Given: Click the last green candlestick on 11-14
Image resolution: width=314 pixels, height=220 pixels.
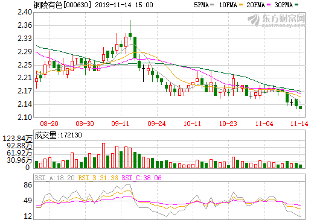Looking at the screenshot, I should pyautogui.click(x=301, y=107).
